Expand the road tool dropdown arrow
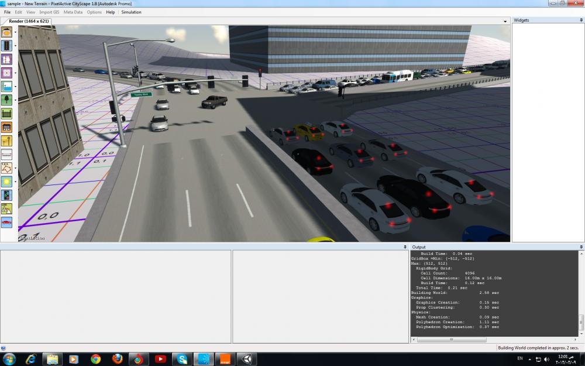Image resolution: width=585 pixels, height=366 pixels. 15,46
